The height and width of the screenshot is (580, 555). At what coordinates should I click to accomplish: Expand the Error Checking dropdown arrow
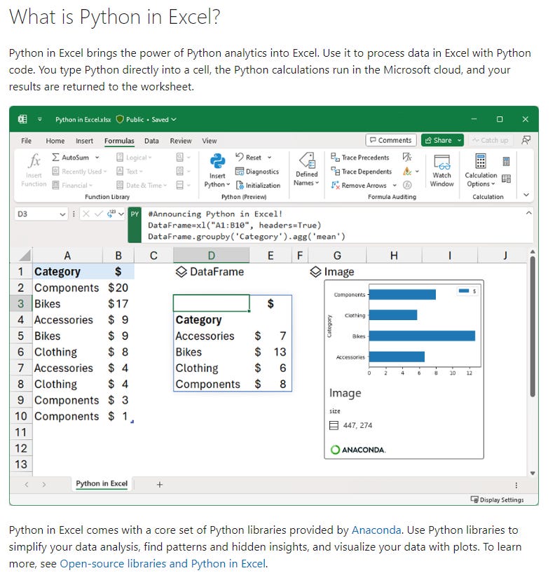coord(417,171)
